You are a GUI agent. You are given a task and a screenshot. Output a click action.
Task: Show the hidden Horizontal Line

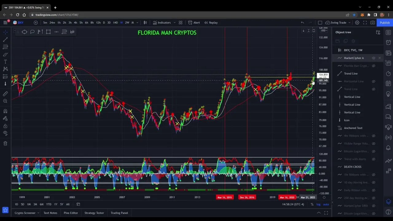374,81
